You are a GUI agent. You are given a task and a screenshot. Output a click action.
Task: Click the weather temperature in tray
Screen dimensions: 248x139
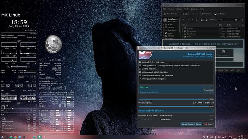[228, 137]
